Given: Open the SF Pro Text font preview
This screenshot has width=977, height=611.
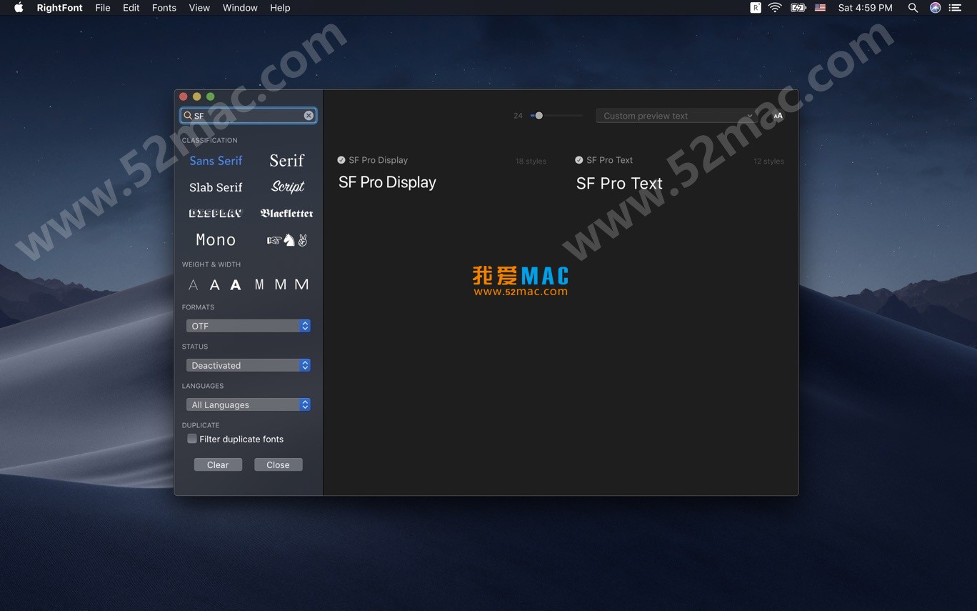Looking at the screenshot, I should click(x=619, y=183).
